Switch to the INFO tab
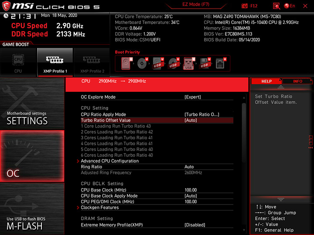The image size is (314, 235). pyautogui.click(x=297, y=81)
